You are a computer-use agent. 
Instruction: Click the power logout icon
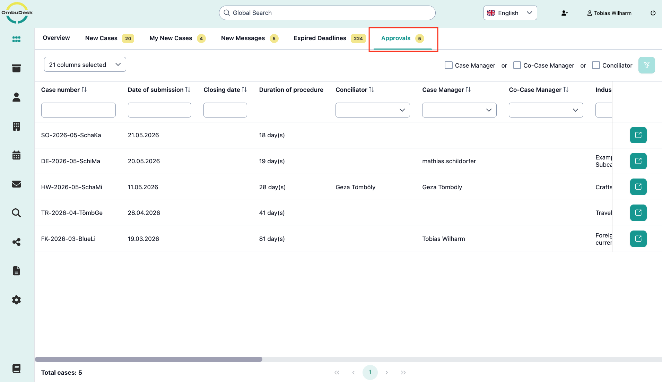[653, 13]
